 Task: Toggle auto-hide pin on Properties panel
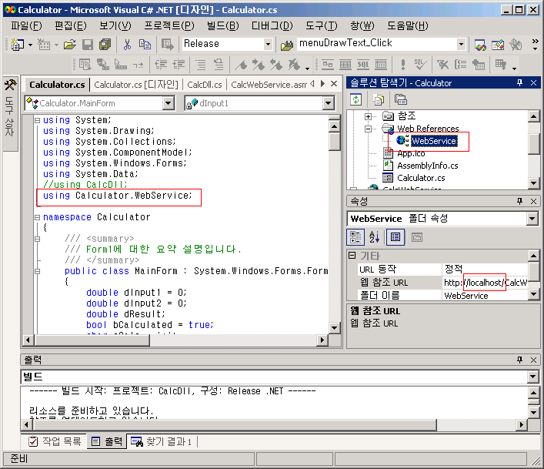(519, 201)
